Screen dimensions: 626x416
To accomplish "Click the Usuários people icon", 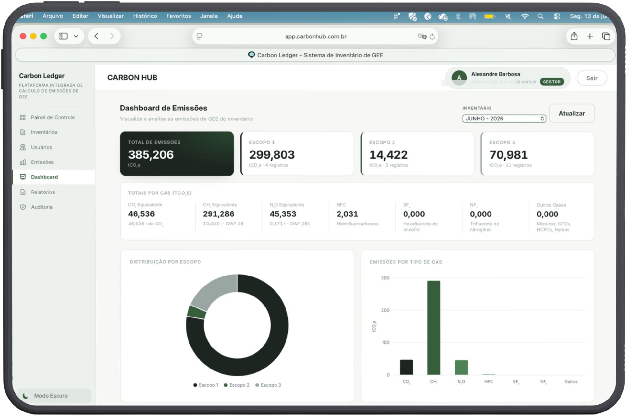I will pos(23,147).
